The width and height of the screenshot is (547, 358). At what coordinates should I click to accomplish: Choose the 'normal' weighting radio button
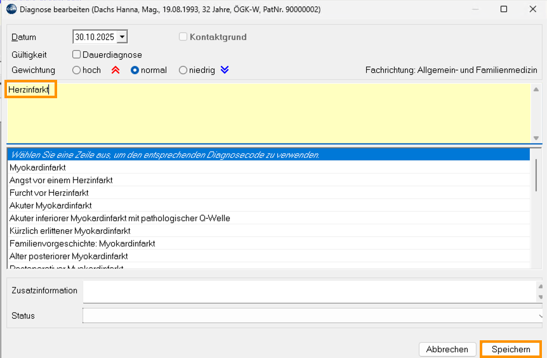point(135,70)
